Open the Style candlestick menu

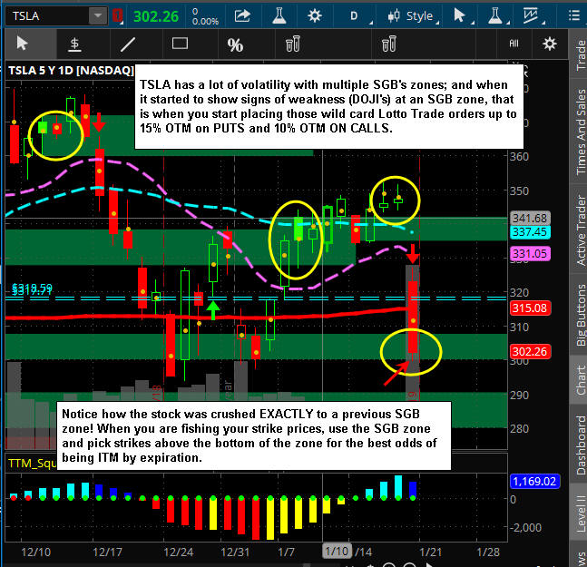click(413, 16)
